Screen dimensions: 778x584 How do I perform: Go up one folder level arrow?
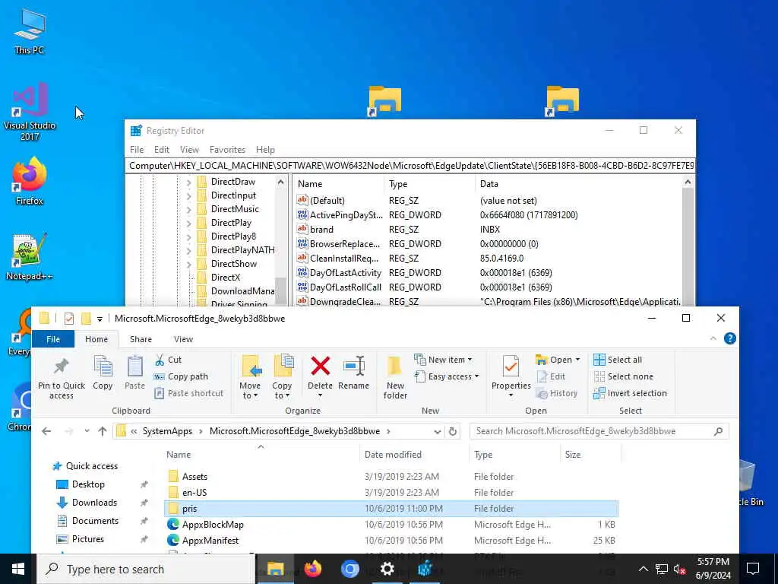click(x=103, y=431)
